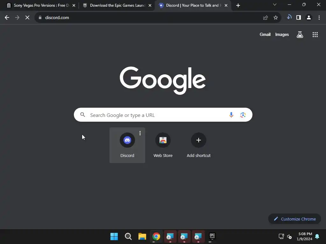326x244 pixels.
Task: Toggle the Chrome side panel
Action: (x=299, y=18)
